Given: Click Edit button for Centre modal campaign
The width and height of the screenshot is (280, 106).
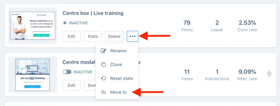Looking at the screenshot, I should point(72,85).
